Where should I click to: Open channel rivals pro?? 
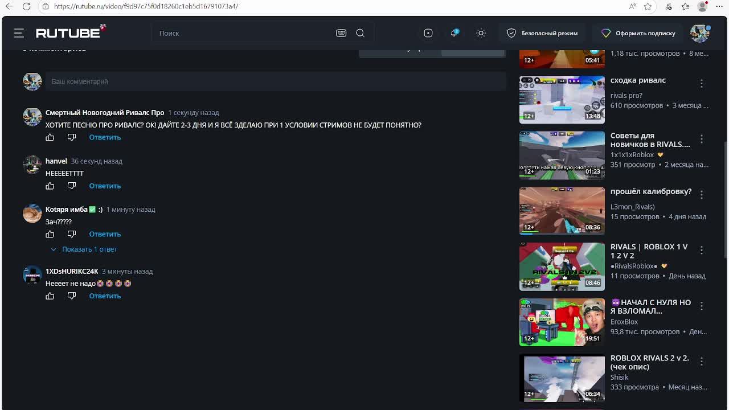coord(626,96)
